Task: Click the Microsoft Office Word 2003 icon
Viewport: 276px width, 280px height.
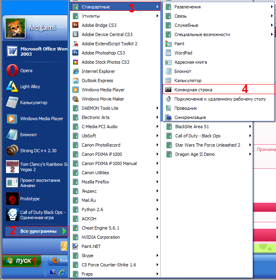Action: point(12,51)
